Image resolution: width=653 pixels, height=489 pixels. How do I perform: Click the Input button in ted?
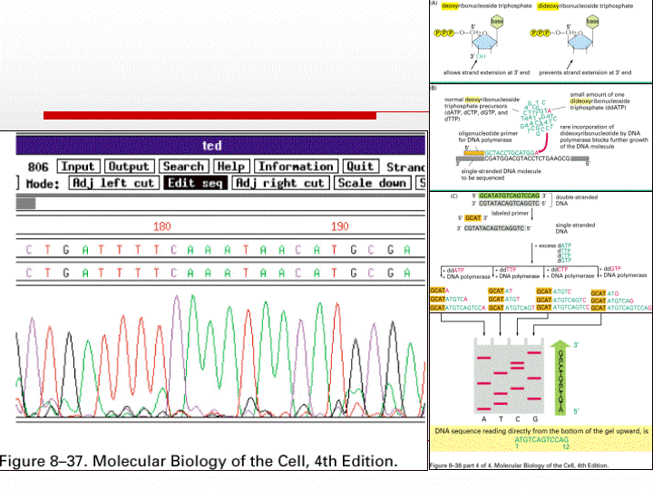(78, 167)
